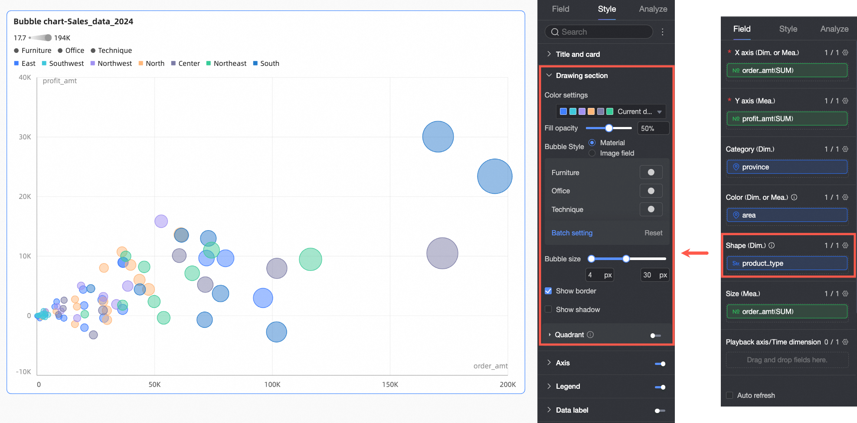Viewport: 857px width, 423px height.
Task: Select product_type field pill
Action: click(x=787, y=263)
